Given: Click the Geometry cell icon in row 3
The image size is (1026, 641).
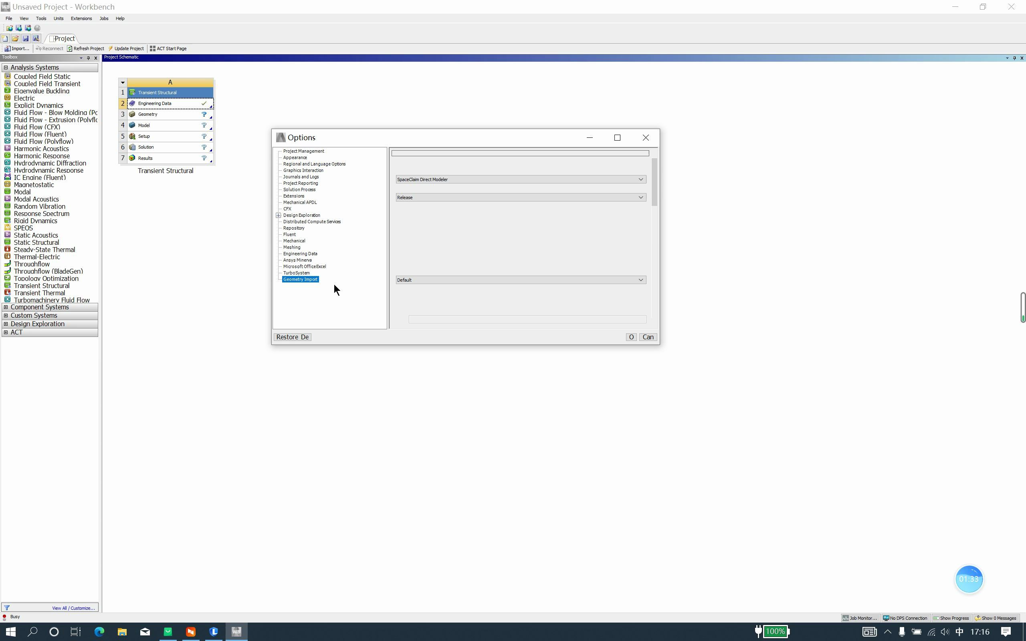Looking at the screenshot, I should click(x=132, y=114).
